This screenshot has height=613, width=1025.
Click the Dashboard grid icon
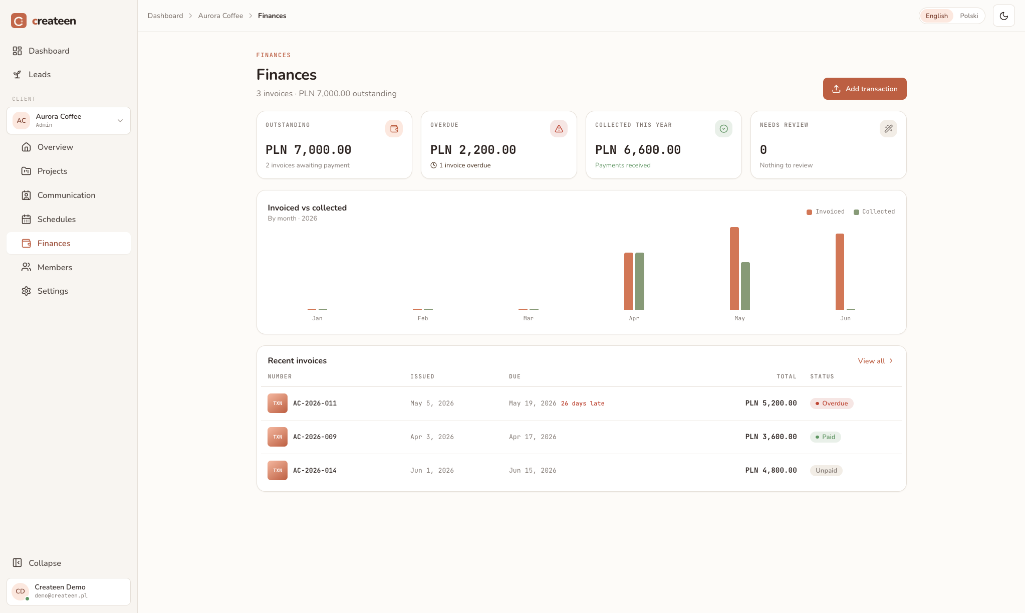[x=18, y=51]
